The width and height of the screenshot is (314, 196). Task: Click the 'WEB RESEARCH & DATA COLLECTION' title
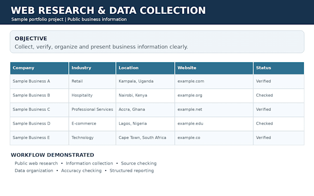coord(108,11)
